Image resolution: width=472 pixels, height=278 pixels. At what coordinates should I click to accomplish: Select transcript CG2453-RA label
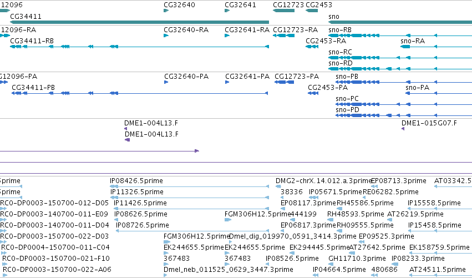pyautogui.click(x=326, y=41)
